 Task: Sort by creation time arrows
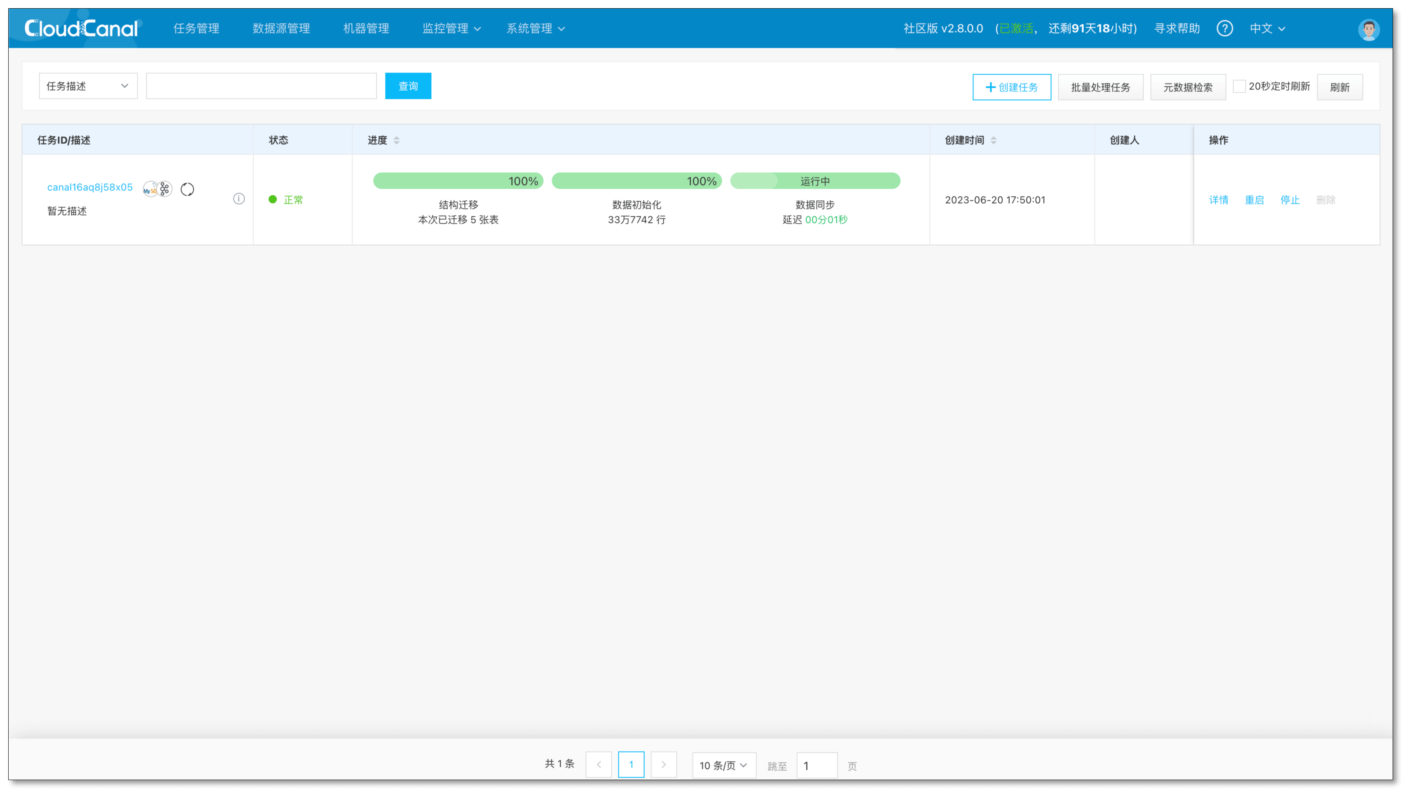click(993, 141)
